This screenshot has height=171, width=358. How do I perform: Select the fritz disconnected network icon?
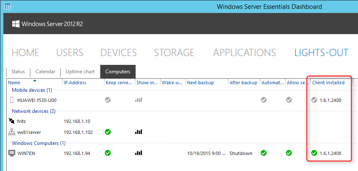(x=11, y=121)
